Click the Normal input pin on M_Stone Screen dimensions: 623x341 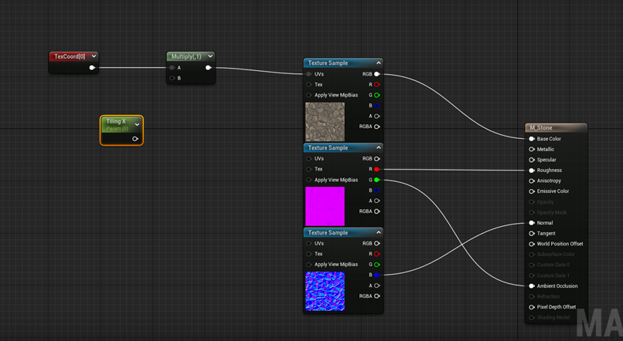(532, 223)
